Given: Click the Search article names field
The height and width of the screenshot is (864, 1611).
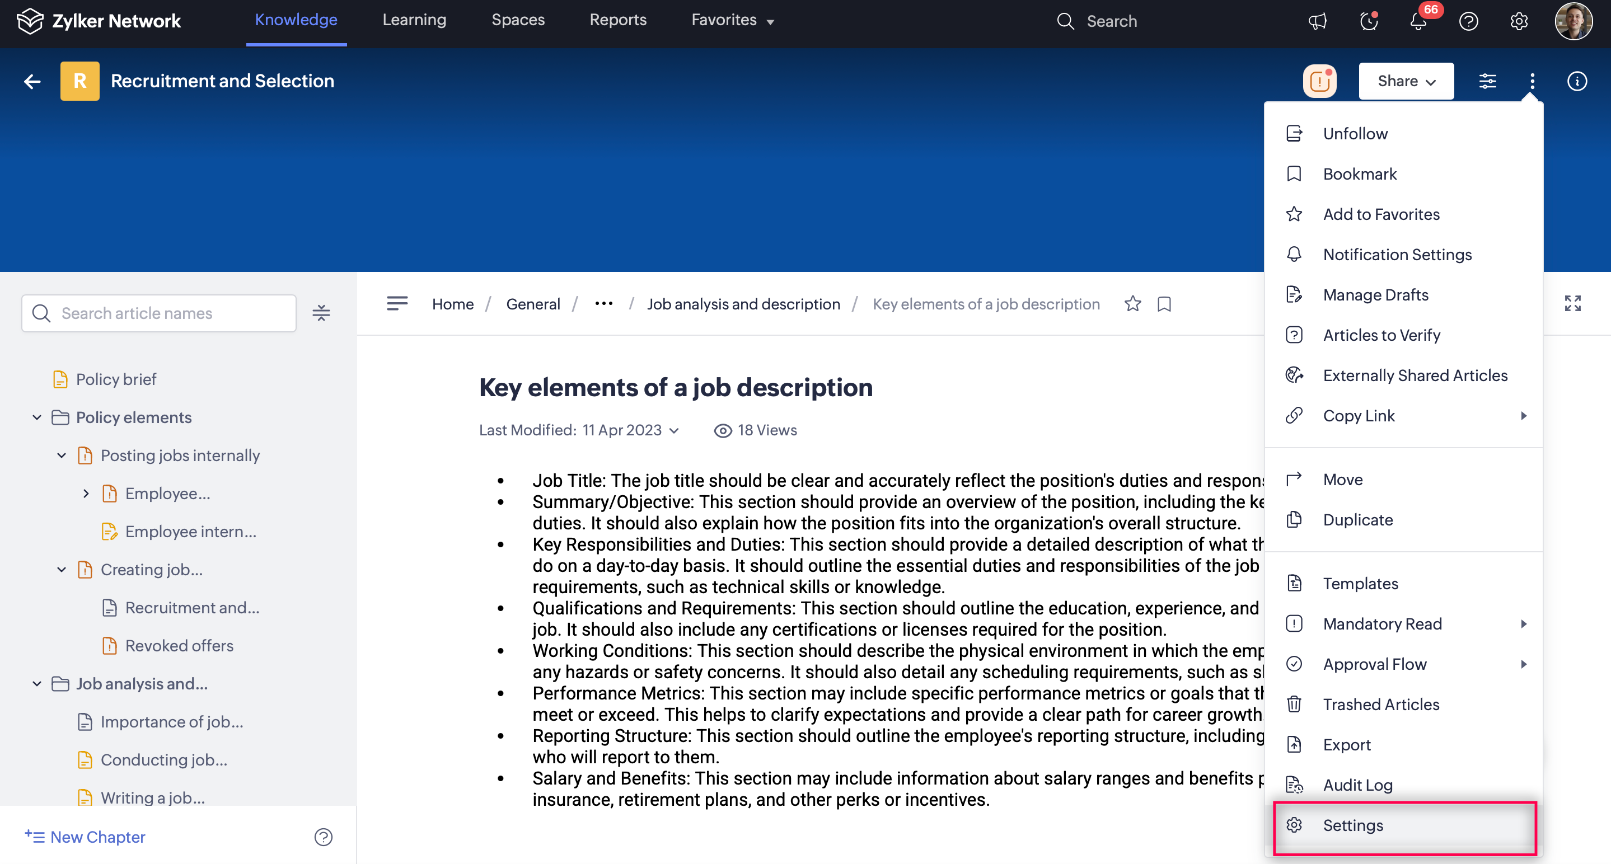Looking at the screenshot, I should coord(169,313).
